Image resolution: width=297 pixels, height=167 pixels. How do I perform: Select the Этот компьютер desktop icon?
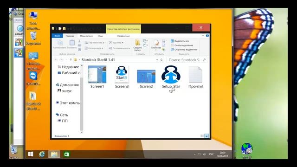(33, 20)
